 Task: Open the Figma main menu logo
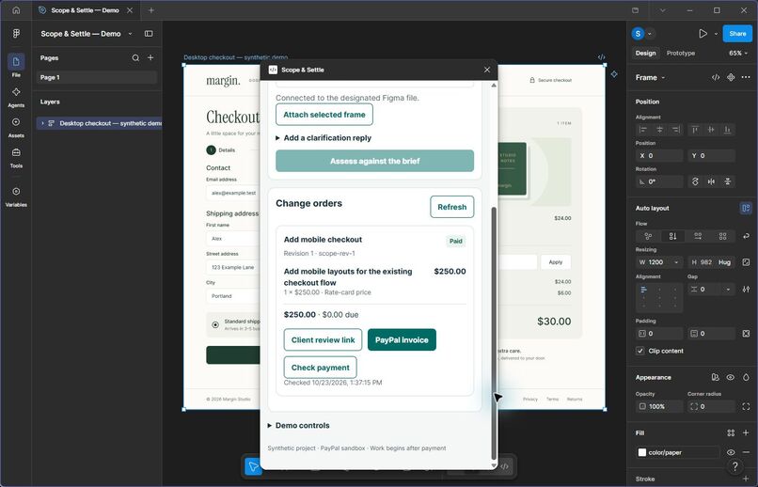[x=16, y=33]
